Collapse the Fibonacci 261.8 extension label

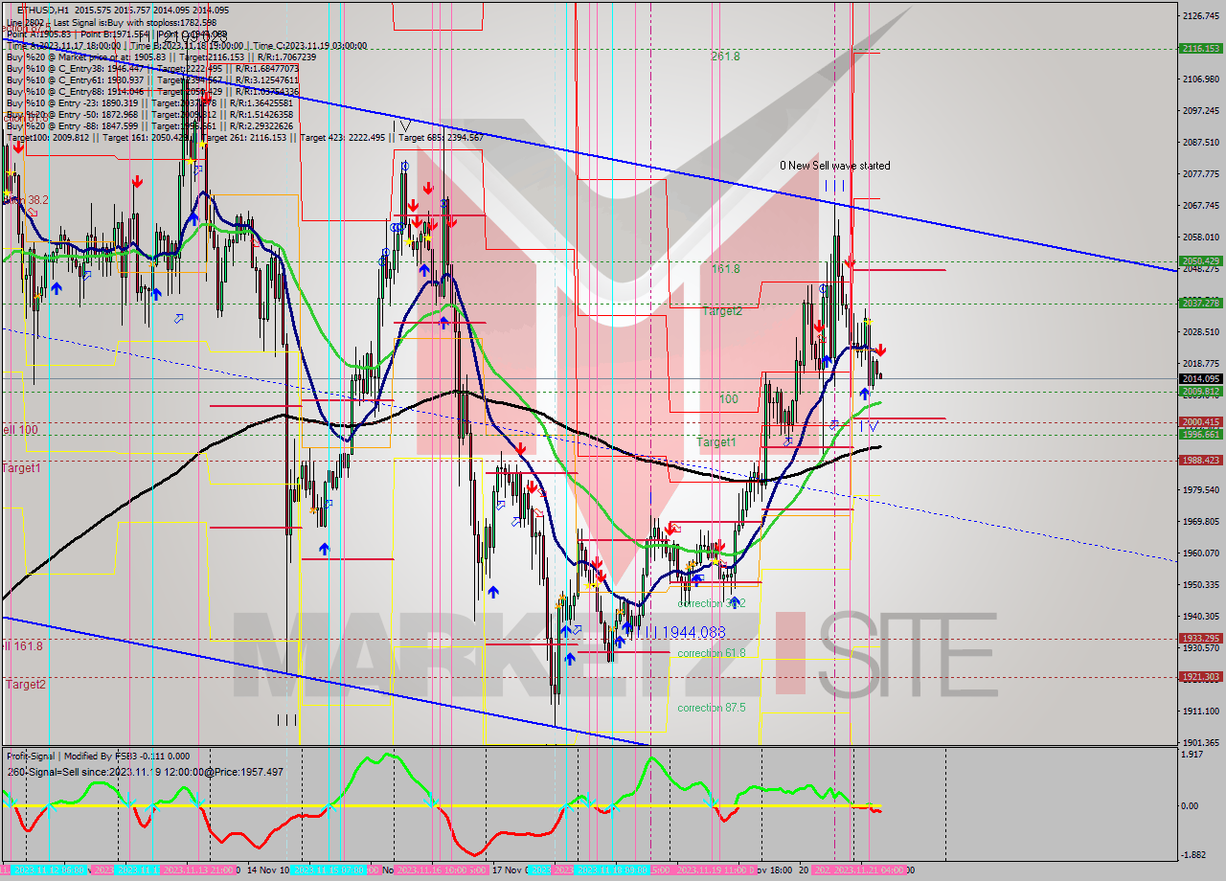(x=725, y=57)
